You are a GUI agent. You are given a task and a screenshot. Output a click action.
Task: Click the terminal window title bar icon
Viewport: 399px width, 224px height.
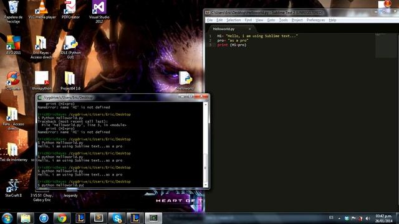pos(40,97)
